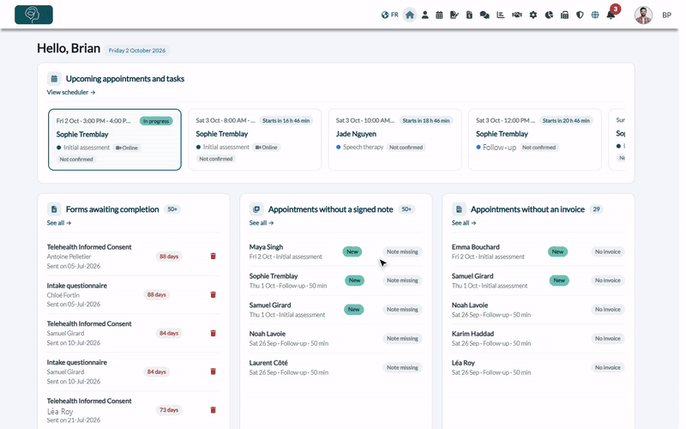Open Noah Lavoie's unsigned note appointment
Screen dimensions: 686x429
pos(335,338)
